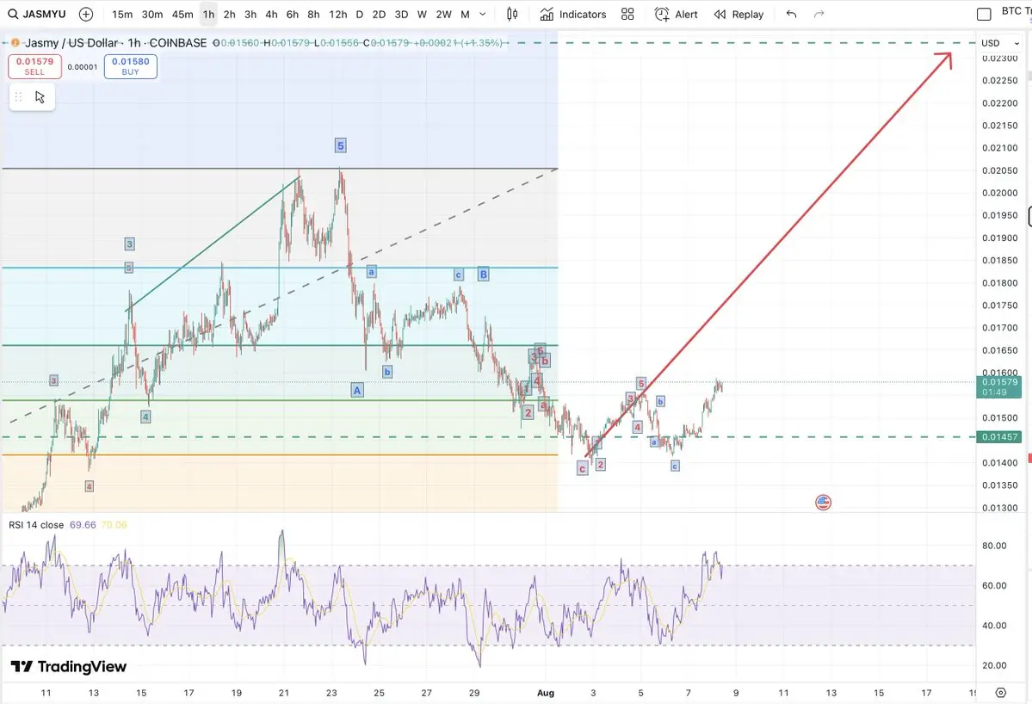Select the 1h timeframe

pyautogui.click(x=208, y=14)
